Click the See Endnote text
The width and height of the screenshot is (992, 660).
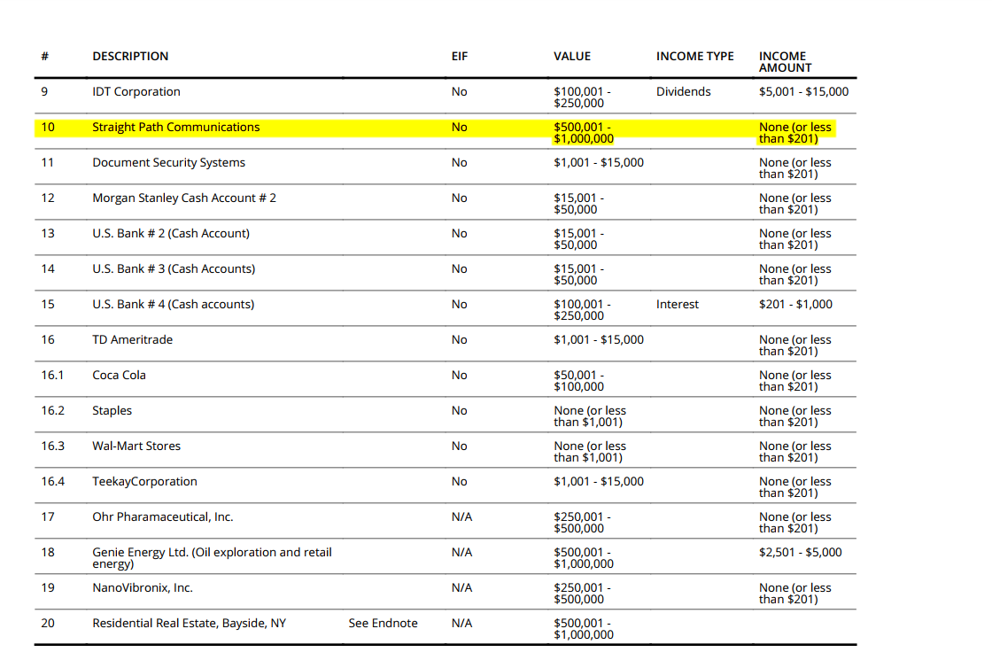point(383,624)
